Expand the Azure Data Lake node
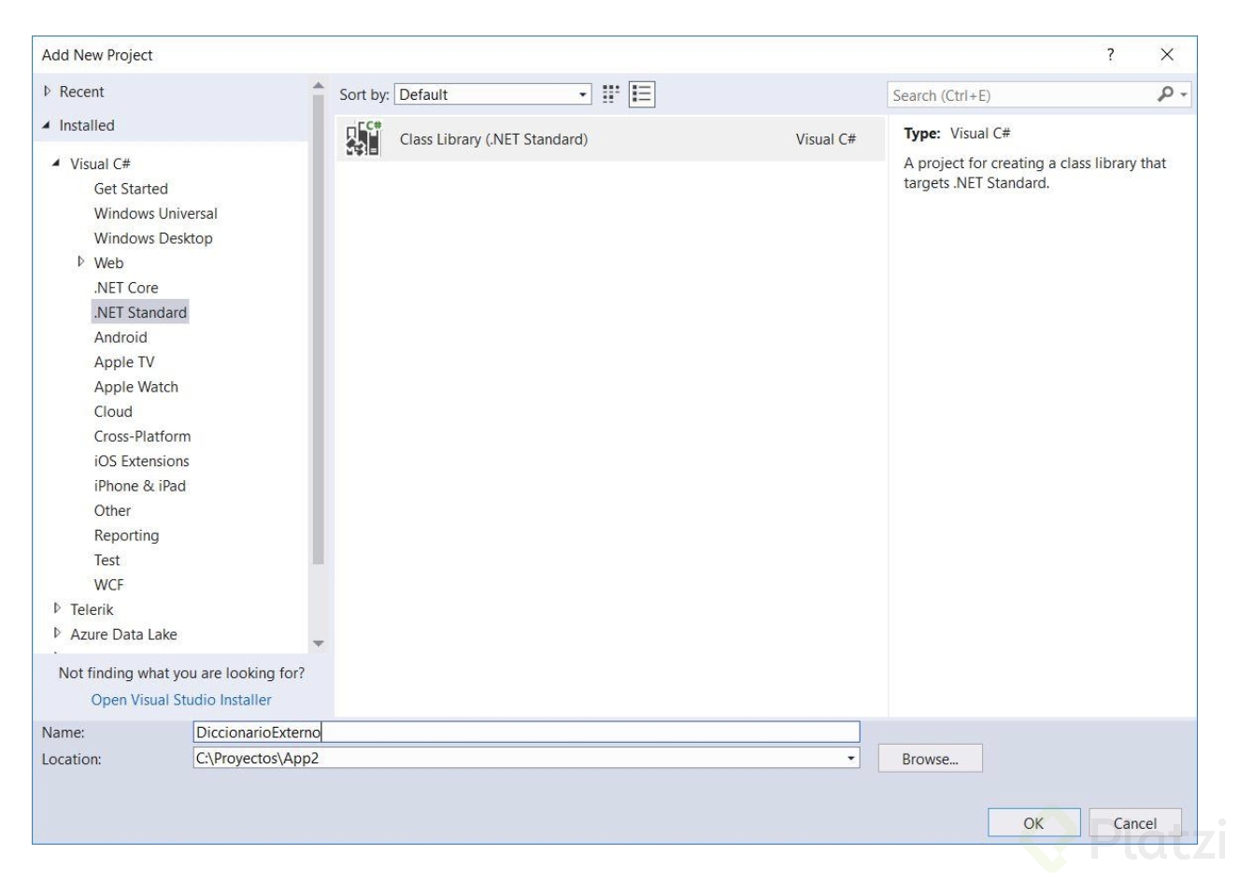Viewport: 1239px width, 882px height. pos(57,633)
